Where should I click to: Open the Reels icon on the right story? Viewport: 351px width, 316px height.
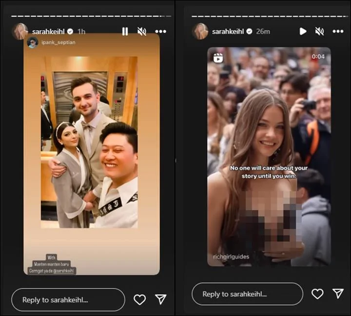point(218,58)
